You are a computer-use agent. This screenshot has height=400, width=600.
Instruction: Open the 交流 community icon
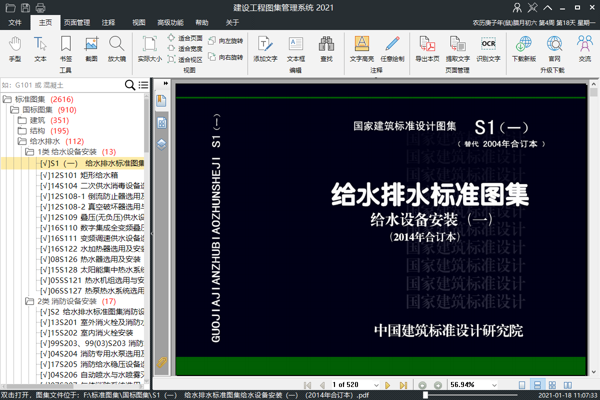pyautogui.click(x=585, y=49)
